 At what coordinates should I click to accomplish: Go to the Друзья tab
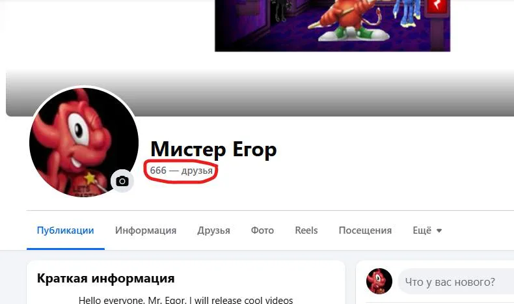pos(213,230)
